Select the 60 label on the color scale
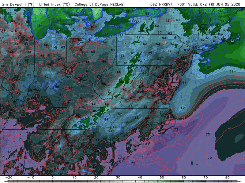The height and width of the screenshot is (183, 245). (x=184, y=178)
